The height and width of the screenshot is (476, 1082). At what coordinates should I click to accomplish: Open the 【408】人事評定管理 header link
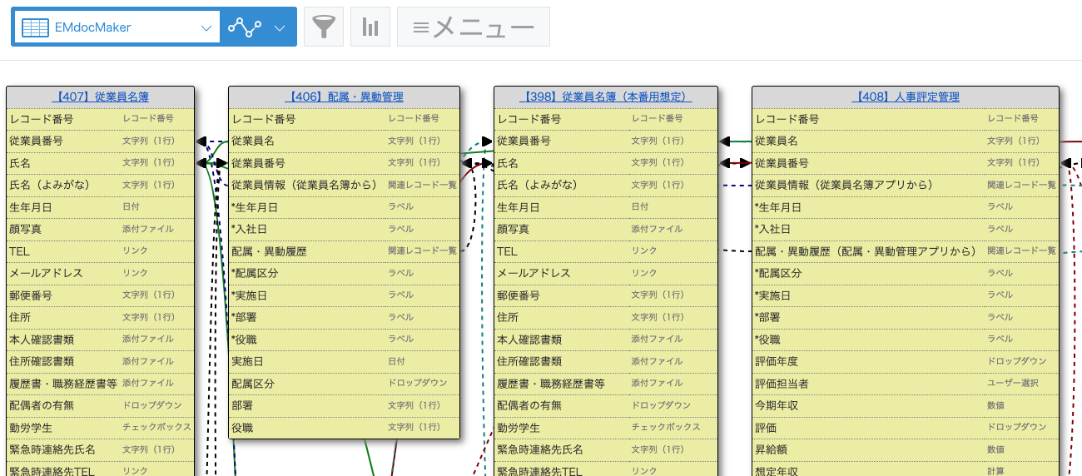coord(905,97)
